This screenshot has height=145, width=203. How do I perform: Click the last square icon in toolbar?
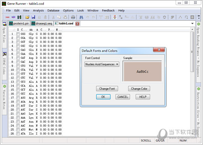pos(192,17)
